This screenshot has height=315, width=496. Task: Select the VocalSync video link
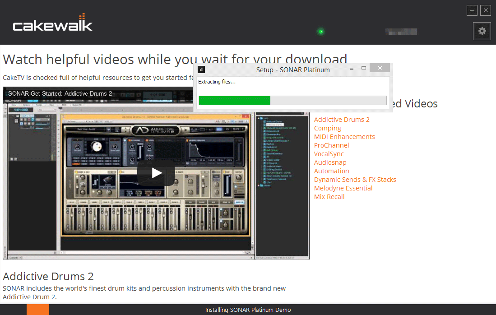(329, 154)
